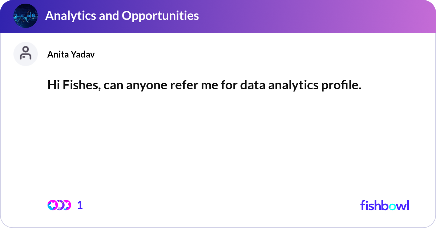The width and height of the screenshot is (436, 228).
Task: Click the reaction count number 1
Action: [x=80, y=205]
